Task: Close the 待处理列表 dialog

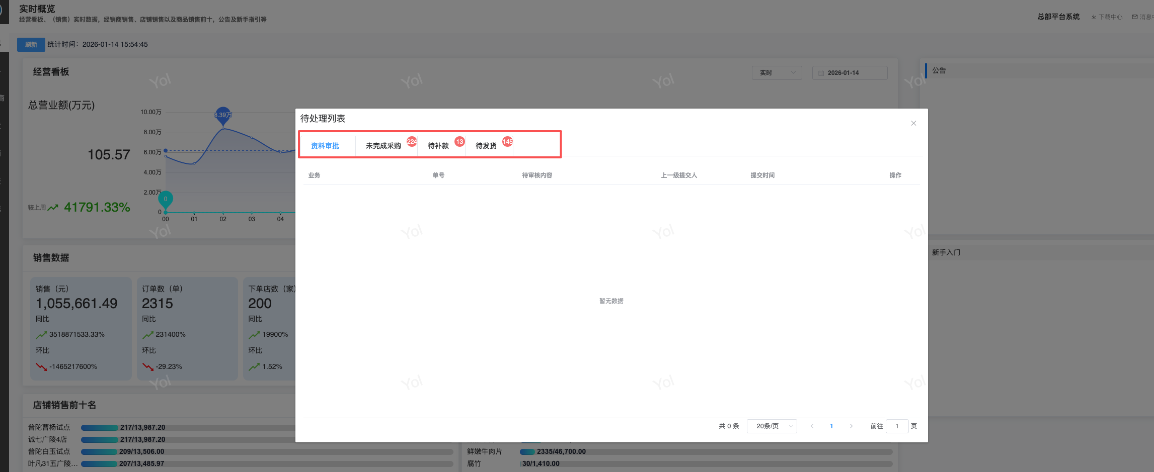Action: 913,123
